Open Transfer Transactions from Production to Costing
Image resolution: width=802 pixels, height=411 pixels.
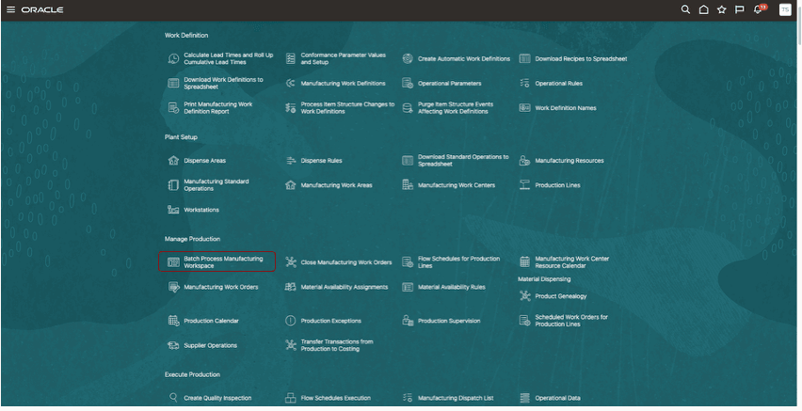click(x=337, y=345)
